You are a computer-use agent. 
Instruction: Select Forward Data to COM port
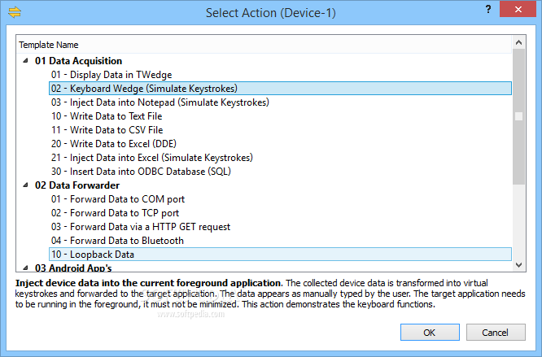[118, 199]
